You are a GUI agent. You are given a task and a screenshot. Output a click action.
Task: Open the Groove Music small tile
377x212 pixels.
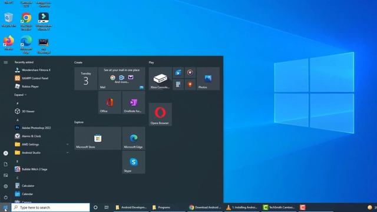pyautogui.click(x=190, y=72)
